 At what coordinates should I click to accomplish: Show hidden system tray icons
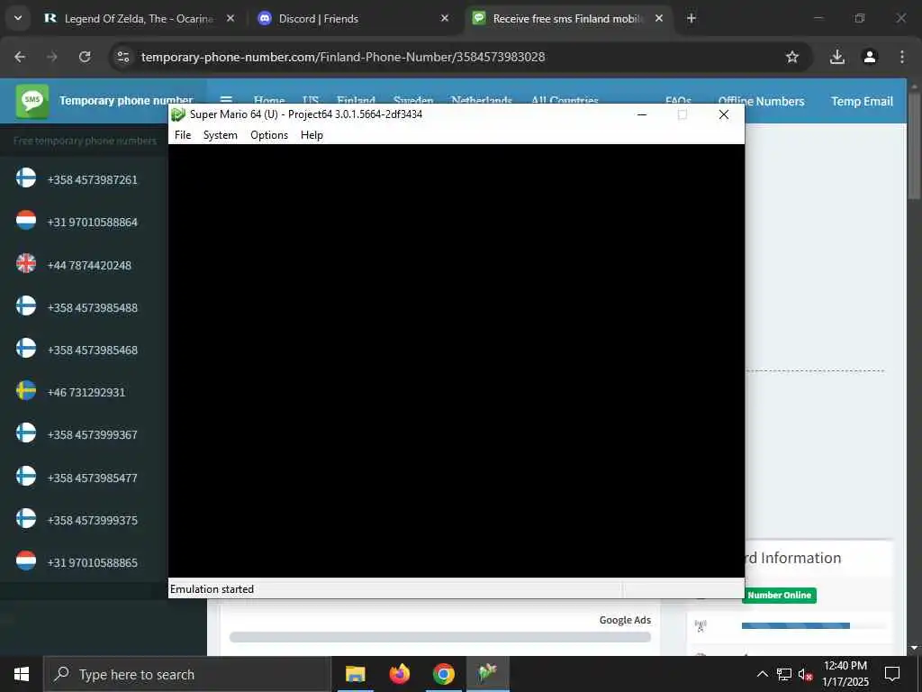click(x=762, y=674)
